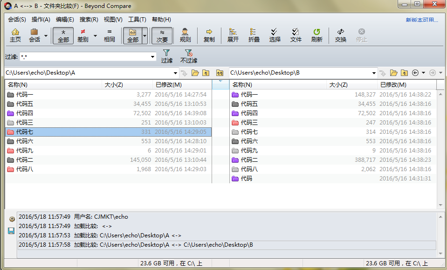Click the right pane back arrow icon

pos(415,73)
